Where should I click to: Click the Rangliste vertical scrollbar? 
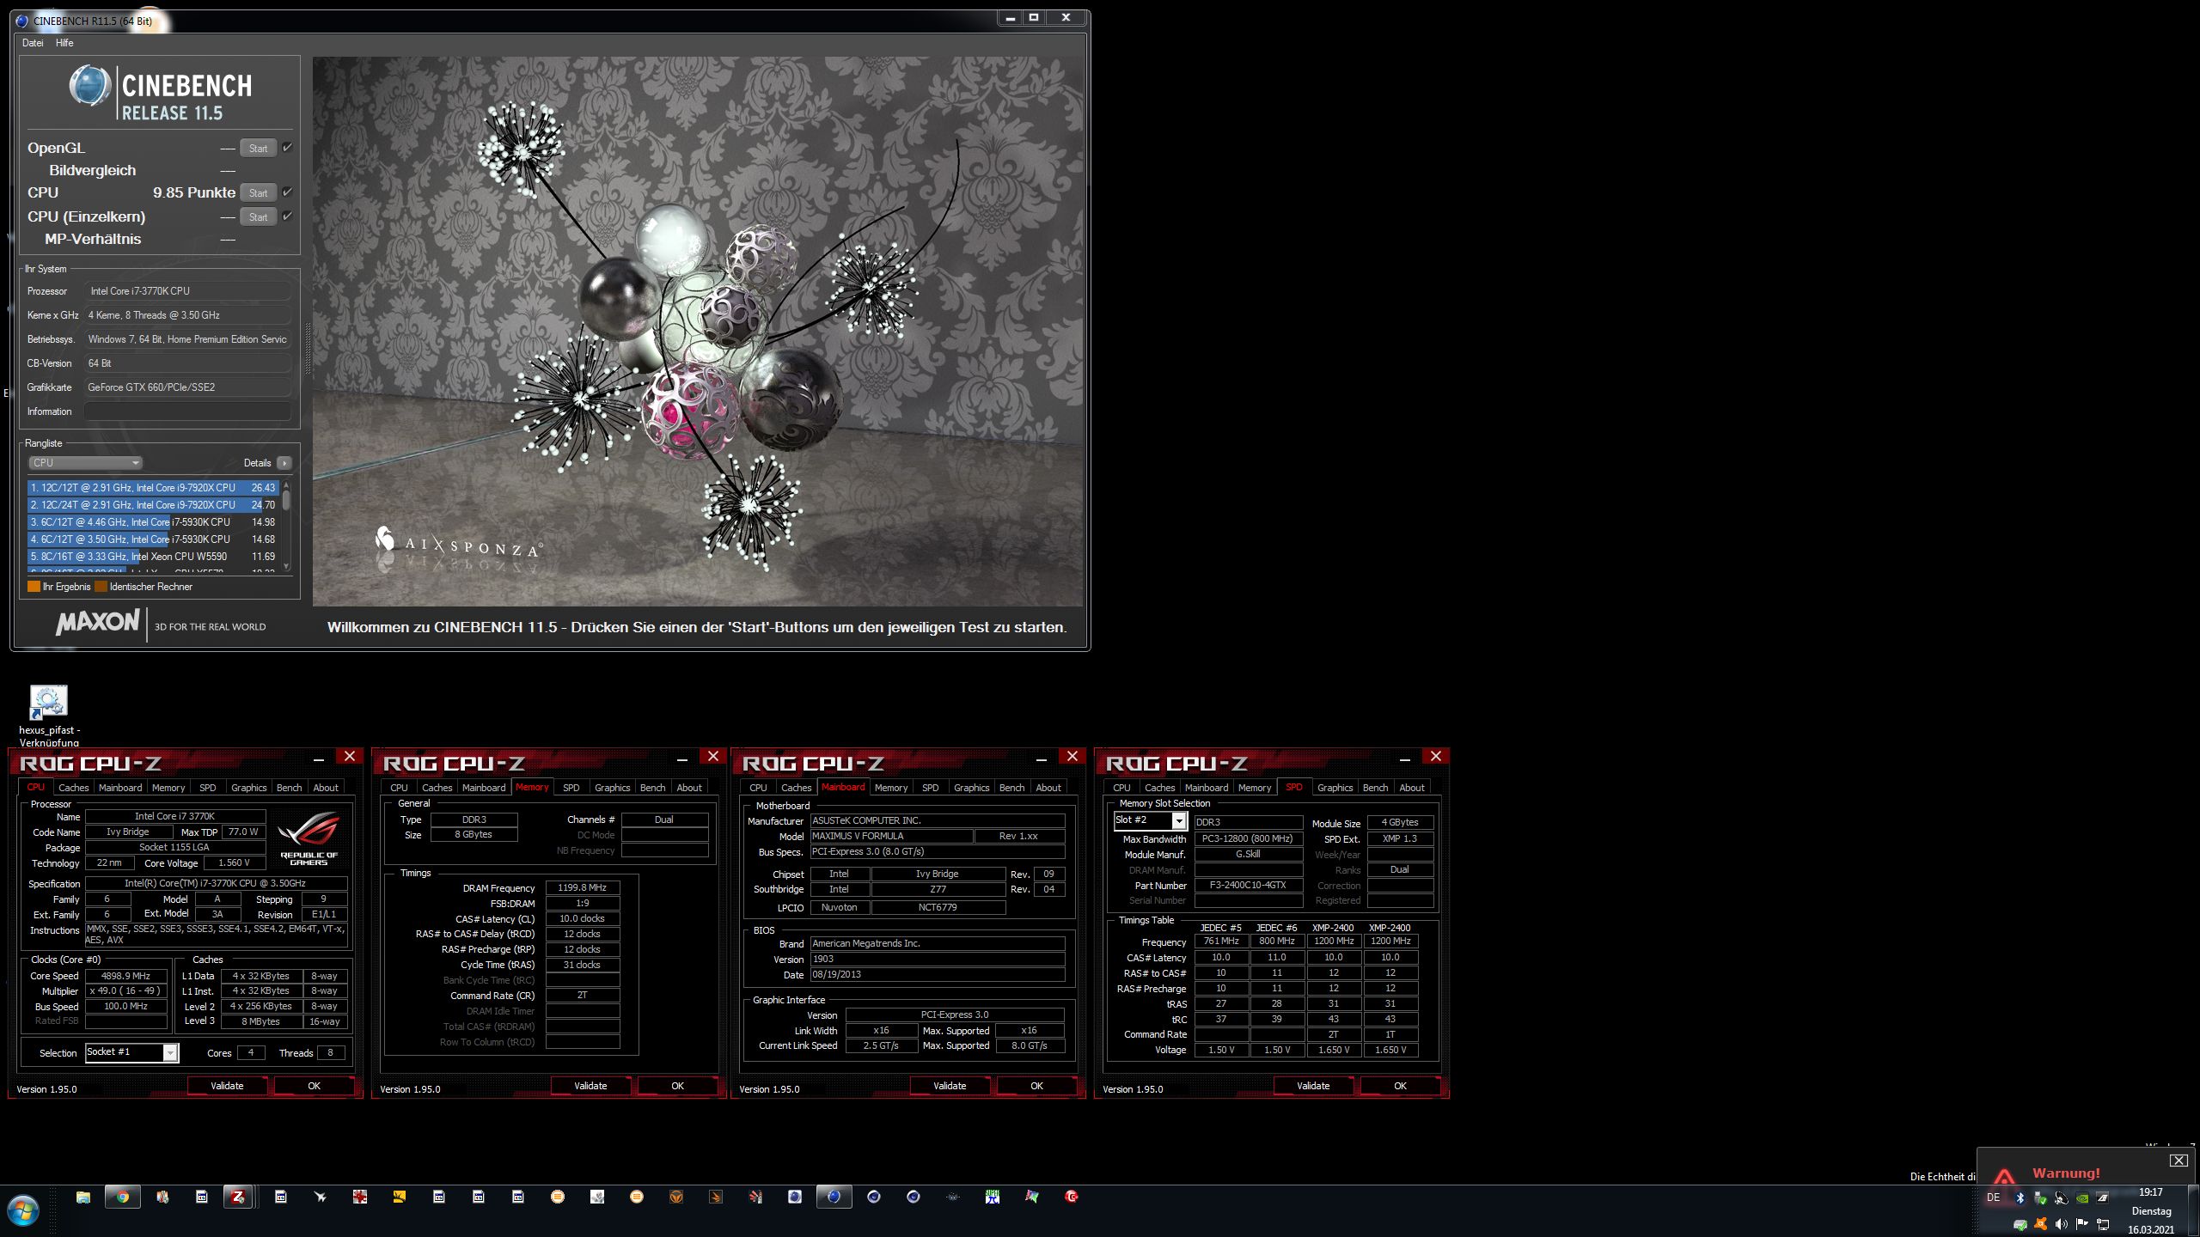(x=286, y=526)
